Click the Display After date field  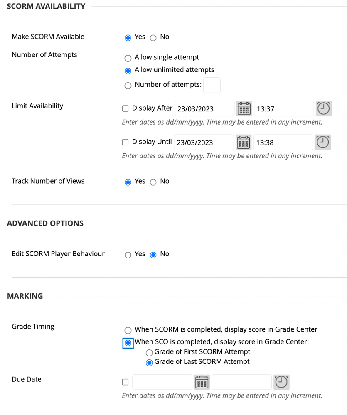(204, 109)
